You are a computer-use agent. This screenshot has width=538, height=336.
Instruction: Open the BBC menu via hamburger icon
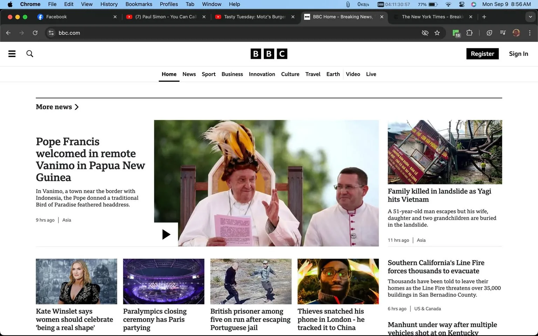[x=12, y=54]
